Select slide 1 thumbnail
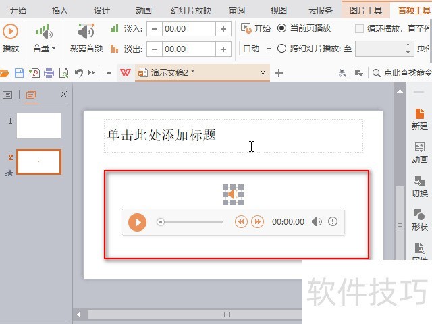The height and width of the screenshot is (324, 432). coord(38,126)
